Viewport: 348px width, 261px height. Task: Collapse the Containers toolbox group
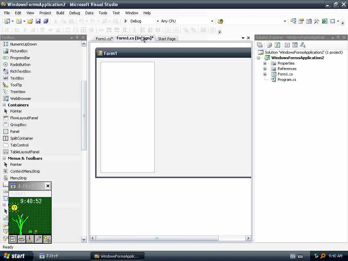[4, 105]
